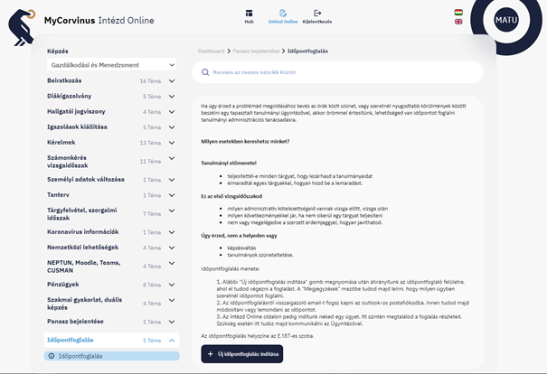
Task: Click 'Milyen esetekben kereshetsz minket?' heading
Action: [245, 141]
